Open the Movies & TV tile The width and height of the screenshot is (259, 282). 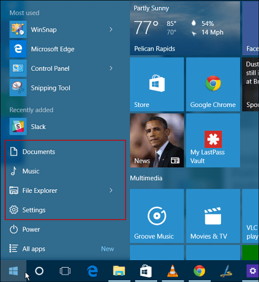(x=213, y=216)
